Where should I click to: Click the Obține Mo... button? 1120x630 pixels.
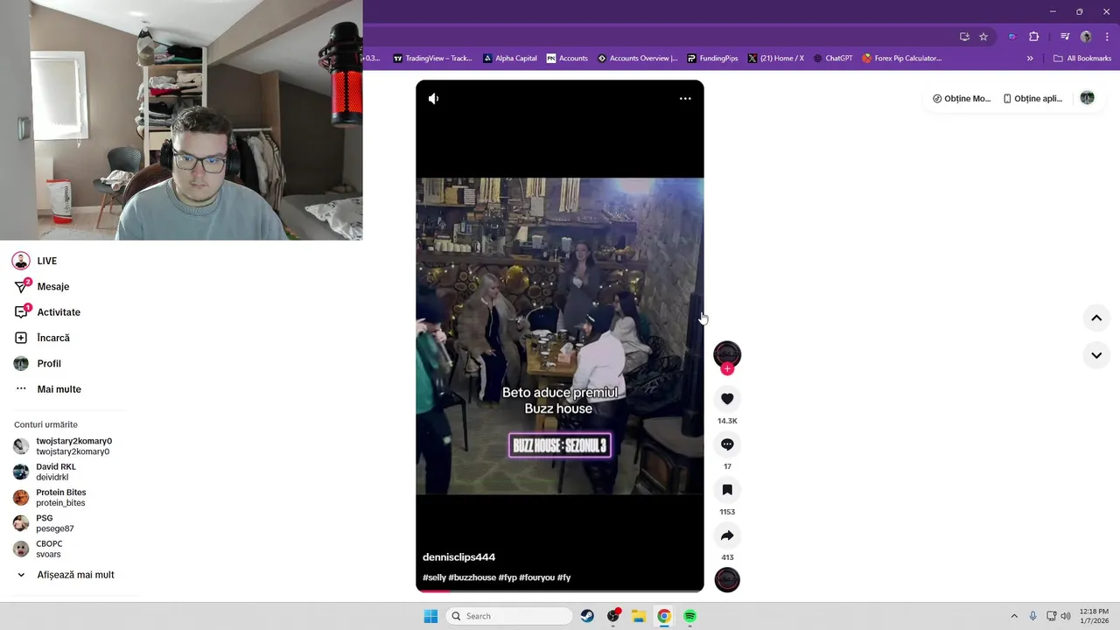point(962,99)
